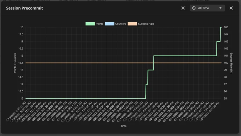Toggle Counters series via blue legend swatch
The height and width of the screenshot is (136, 241).
click(110, 24)
